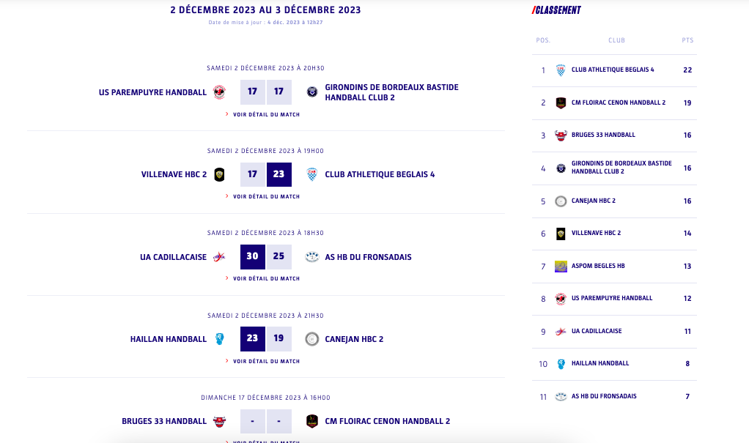The height and width of the screenshot is (443, 749).
Task: Click the Canejan HBC 2 match logo
Action: pyautogui.click(x=312, y=339)
